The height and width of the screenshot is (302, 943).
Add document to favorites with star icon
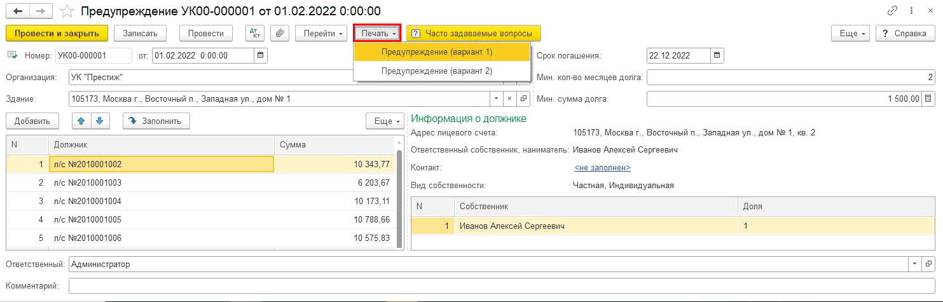point(65,11)
